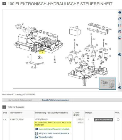Viewport: 122px width, 140px height.
Task: Zoom out of the drawing with minus icon
Action: pyautogui.click(x=120, y=87)
